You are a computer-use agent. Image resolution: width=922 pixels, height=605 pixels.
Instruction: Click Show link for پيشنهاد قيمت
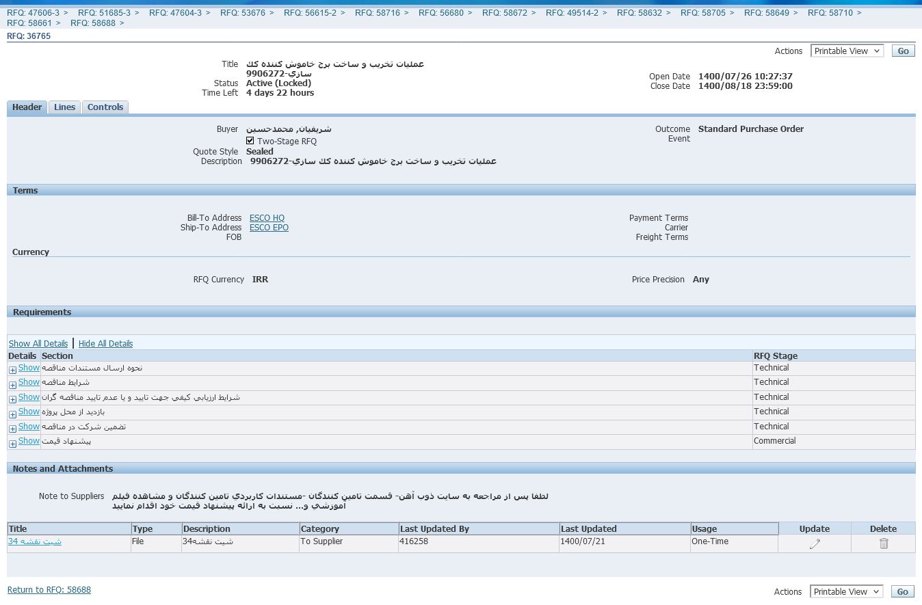click(x=29, y=441)
